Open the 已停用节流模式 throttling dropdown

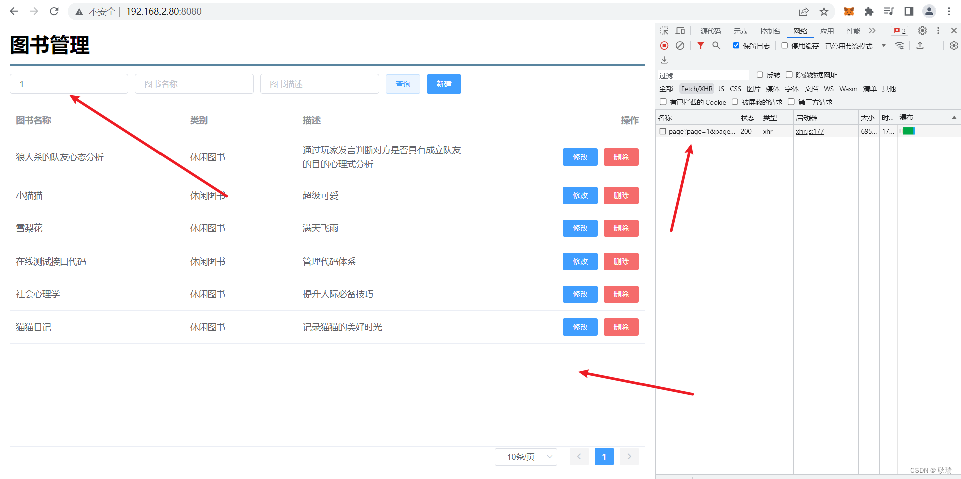(x=856, y=46)
